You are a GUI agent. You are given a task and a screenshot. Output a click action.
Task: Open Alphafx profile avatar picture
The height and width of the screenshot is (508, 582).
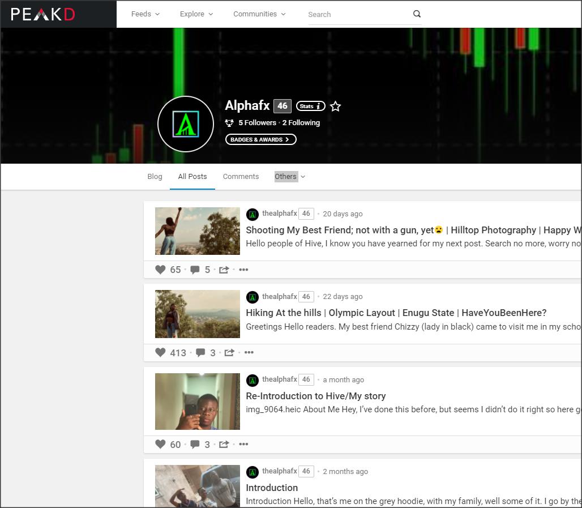click(186, 124)
